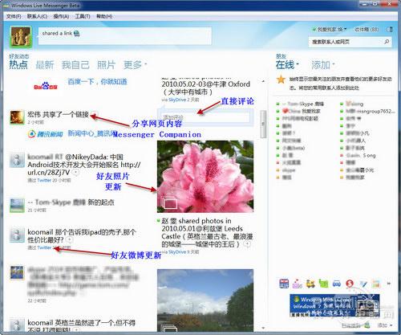Image resolution: width=401 pixels, height=335 pixels.
Task: Switch to the 最新 feed tab
Action: click(45, 64)
